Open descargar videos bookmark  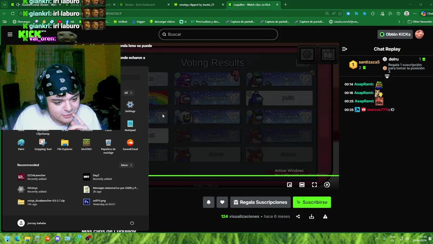point(162,22)
